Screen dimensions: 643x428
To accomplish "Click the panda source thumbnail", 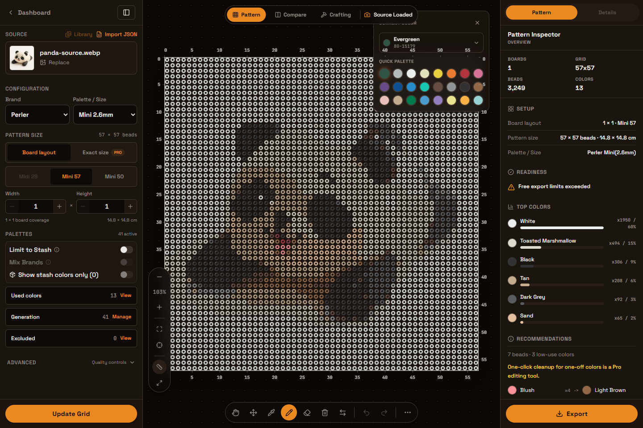I will pos(22,58).
